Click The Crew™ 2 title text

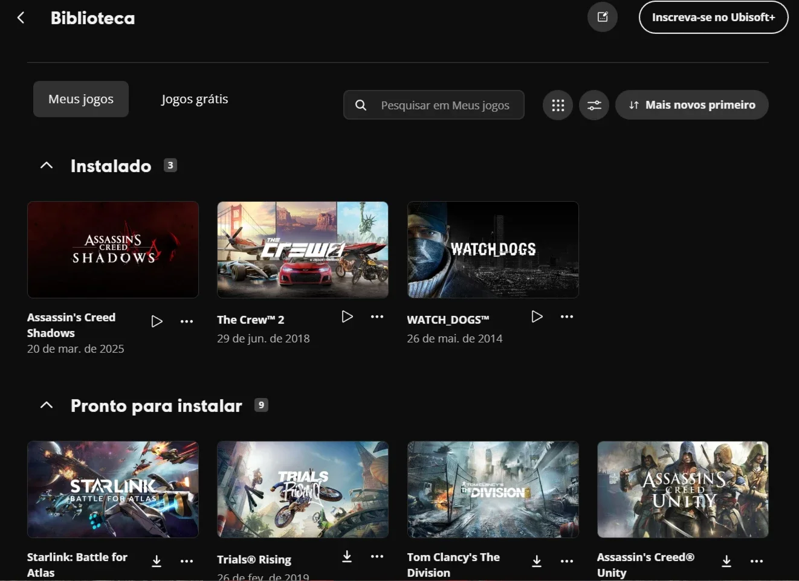click(251, 319)
